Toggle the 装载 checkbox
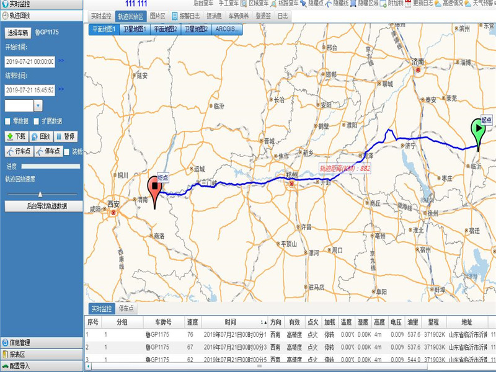The image size is (496, 372). 67,151
